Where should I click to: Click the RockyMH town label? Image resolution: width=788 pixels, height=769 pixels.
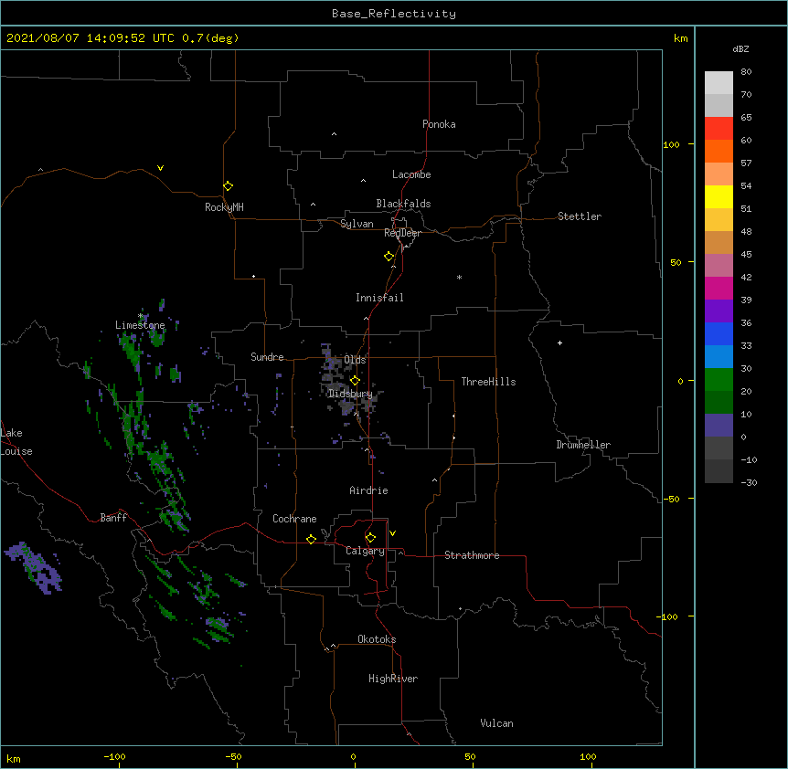224,207
